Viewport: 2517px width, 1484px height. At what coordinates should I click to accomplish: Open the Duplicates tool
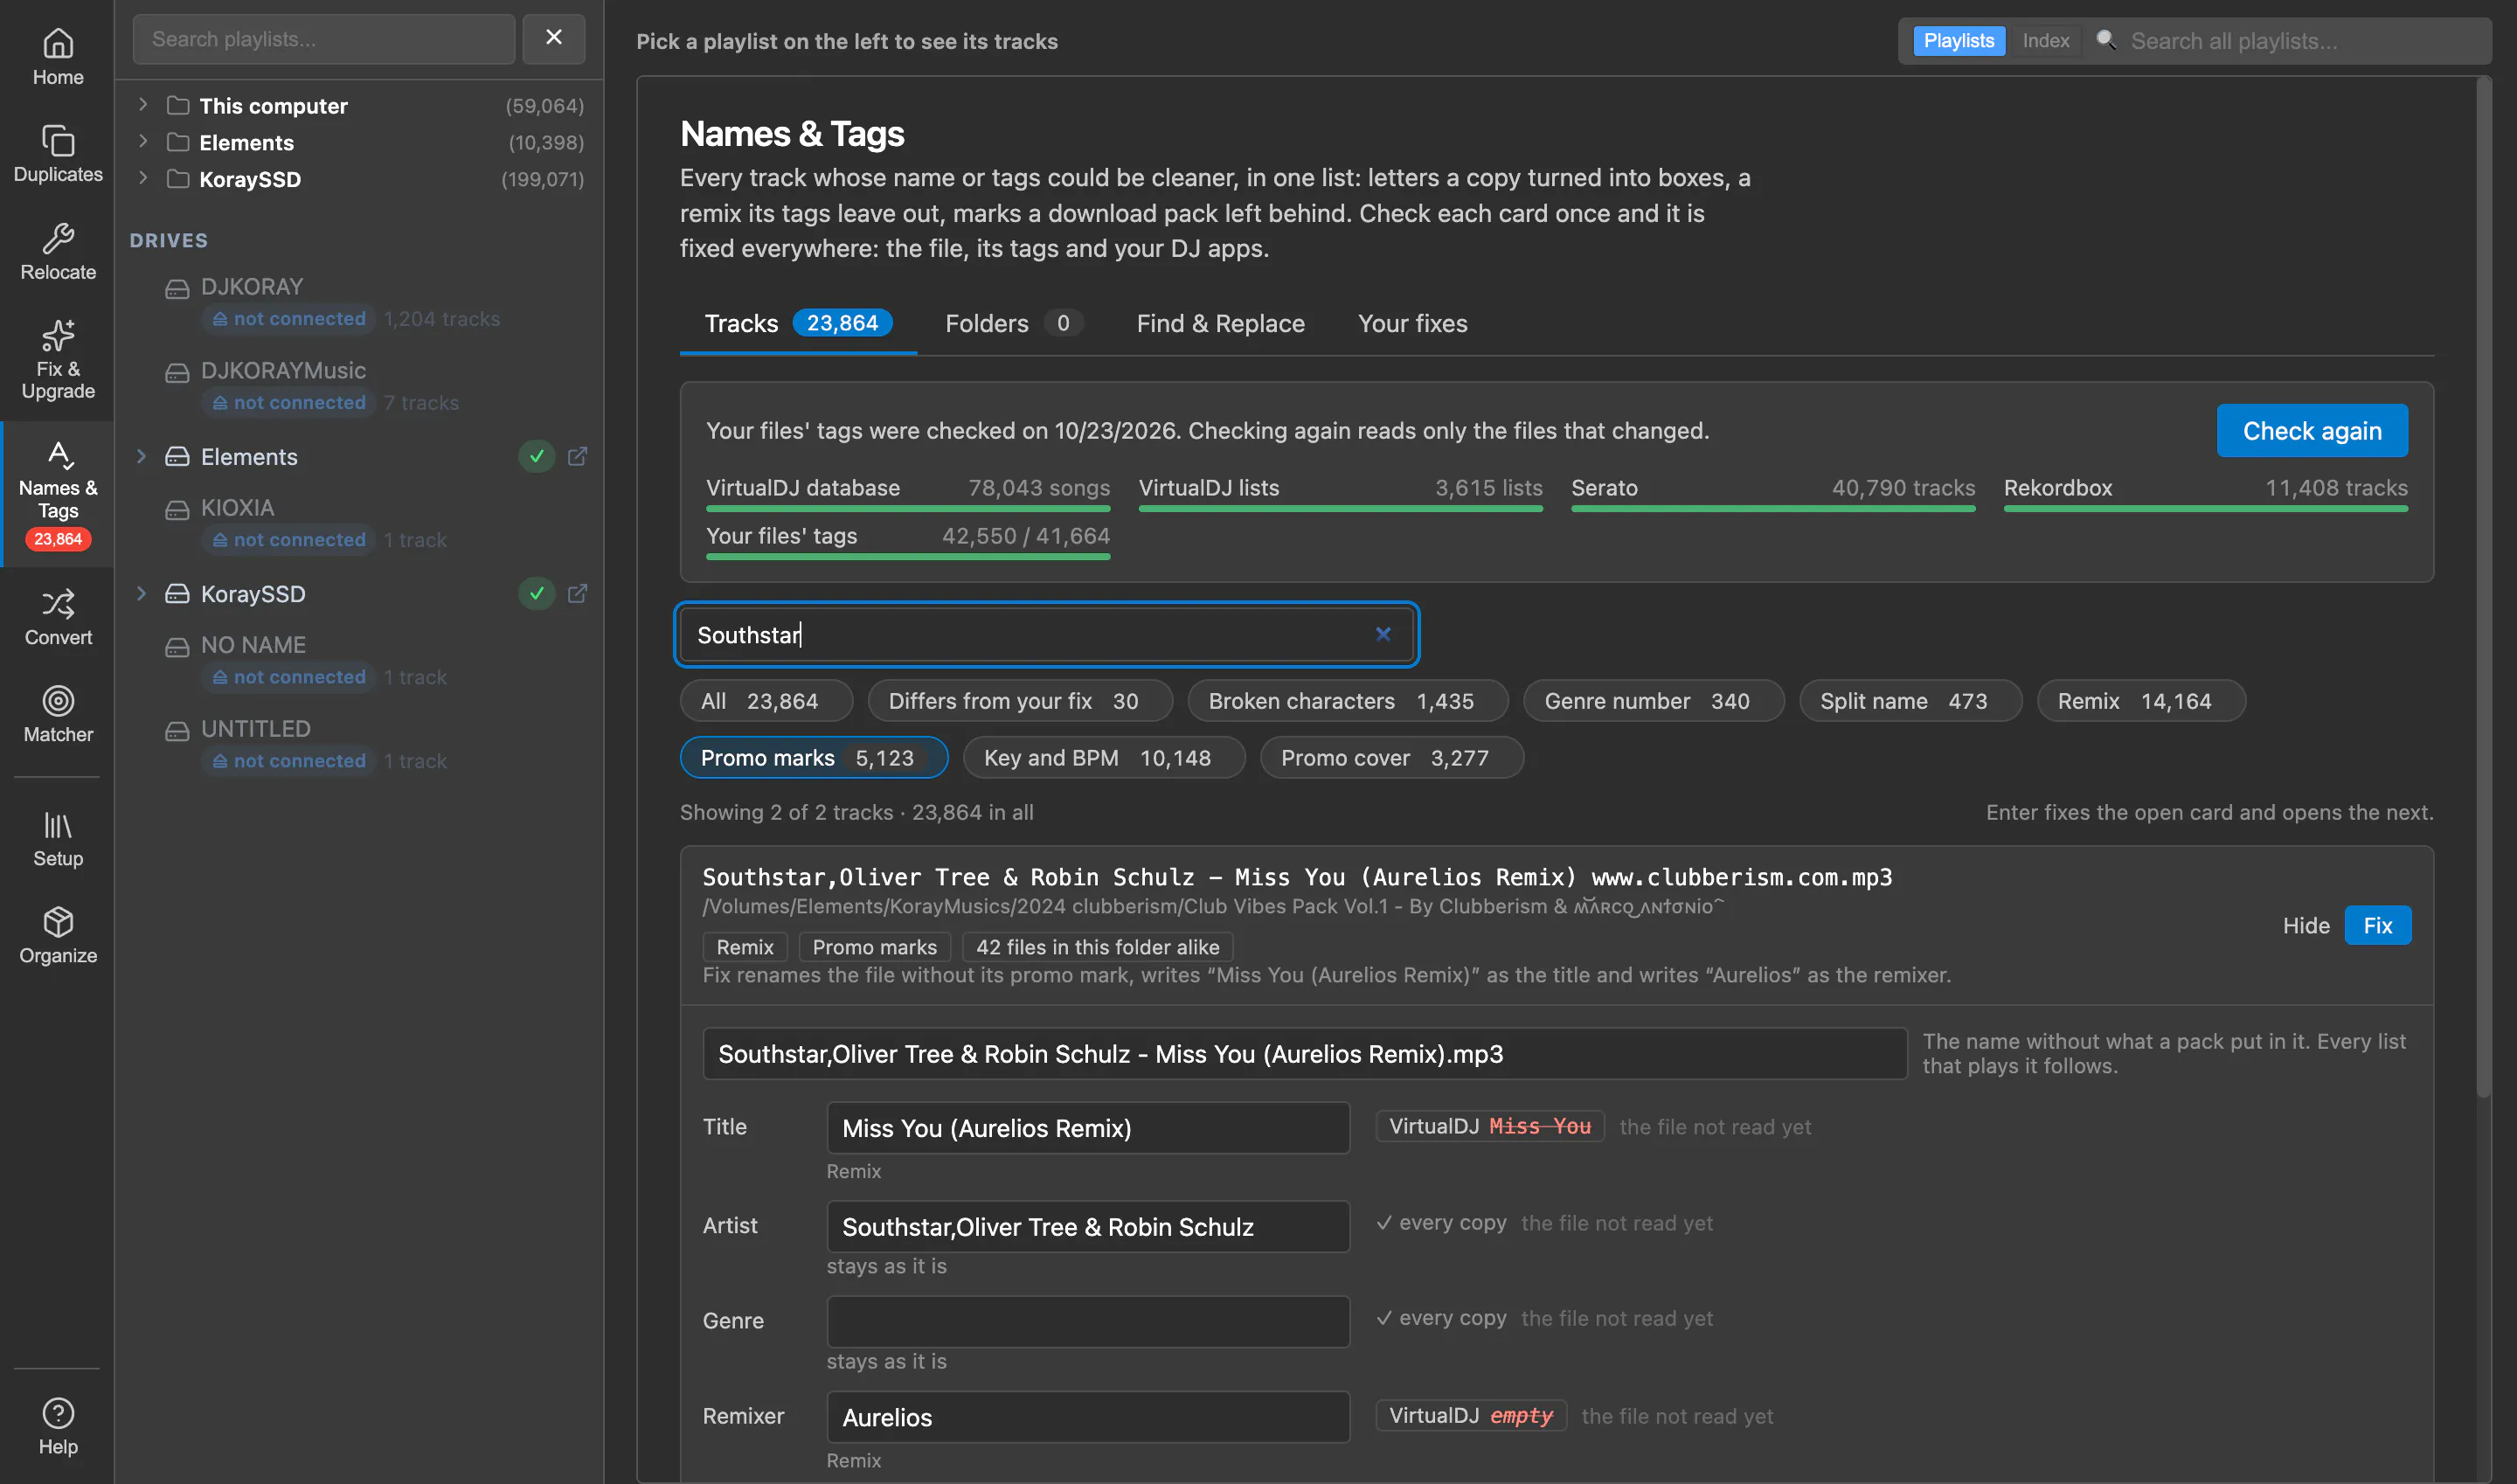tap(58, 154)
